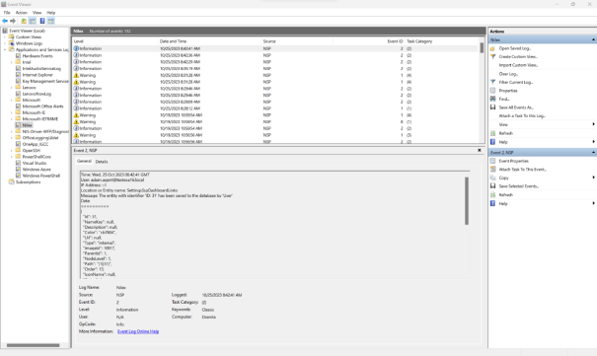This screenshot has width=597, height=356.
Task: Open Event Properties in Actions pane
Action: 514,161
